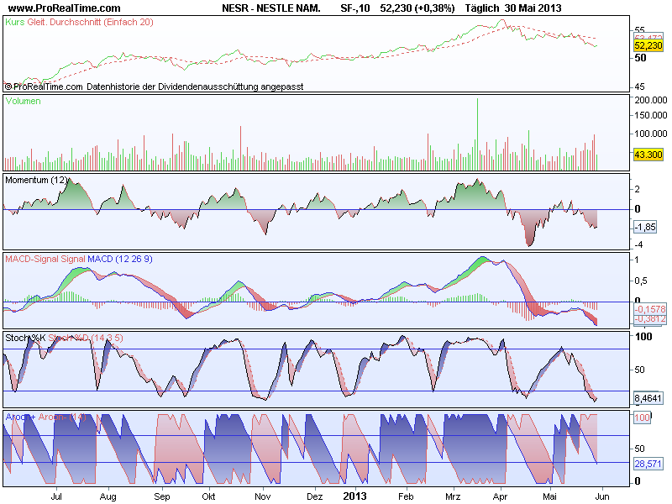Viewport: 672px width, 504px height.
Task: Click the -1,85 momentum value tag
Action: pos(645,227)
